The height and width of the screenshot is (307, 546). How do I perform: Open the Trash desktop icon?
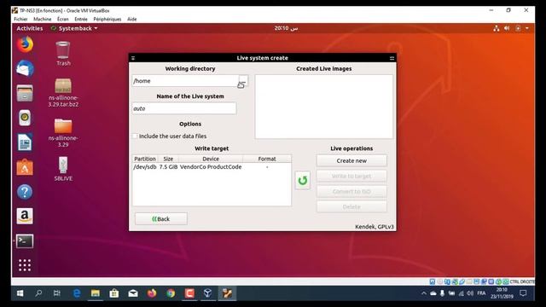[63, 53]
